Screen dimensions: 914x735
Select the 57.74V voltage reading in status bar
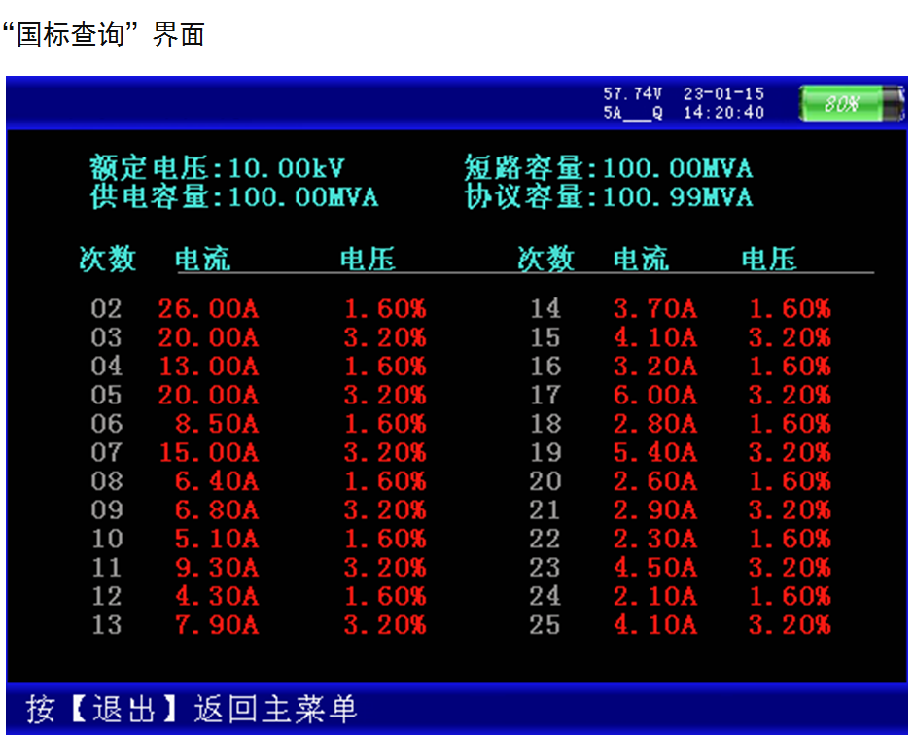[632, 94]
